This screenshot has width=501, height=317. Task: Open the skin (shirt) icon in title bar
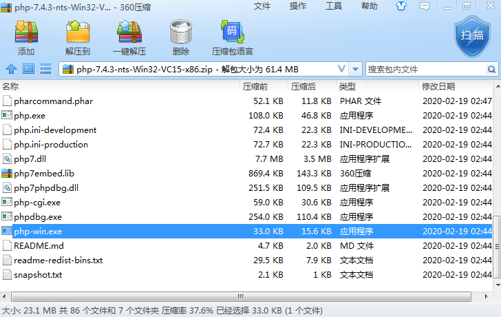[x=401, y=6]
